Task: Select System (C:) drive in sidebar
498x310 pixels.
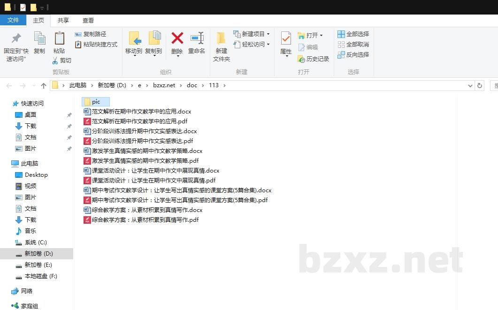Action: 36,242
